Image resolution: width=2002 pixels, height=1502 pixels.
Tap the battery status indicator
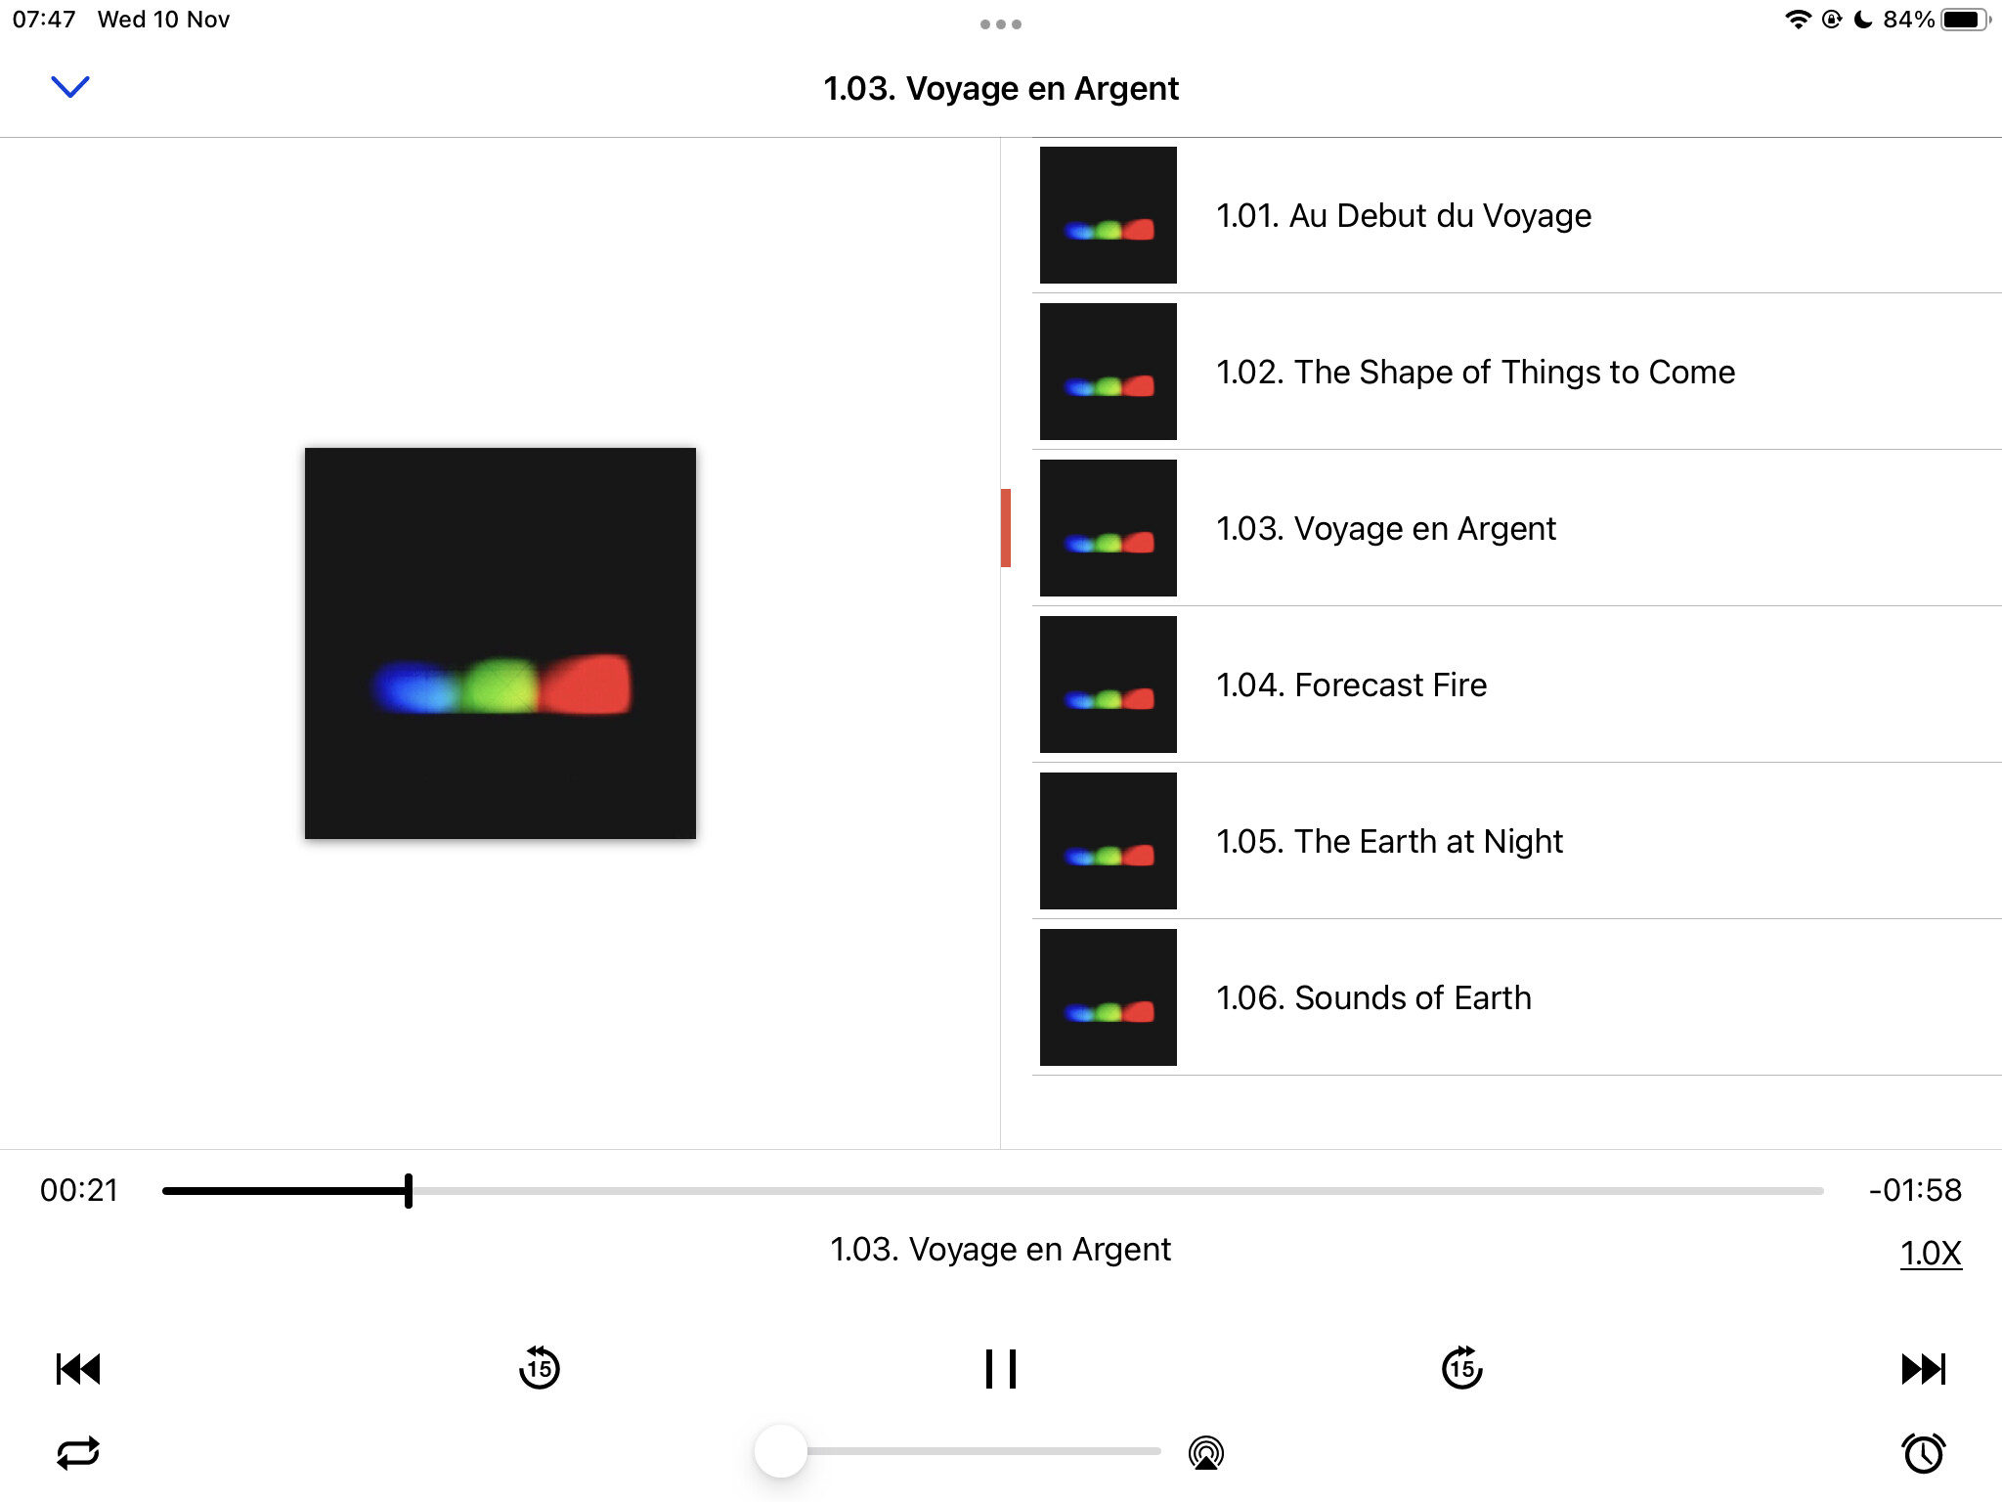1966,20
